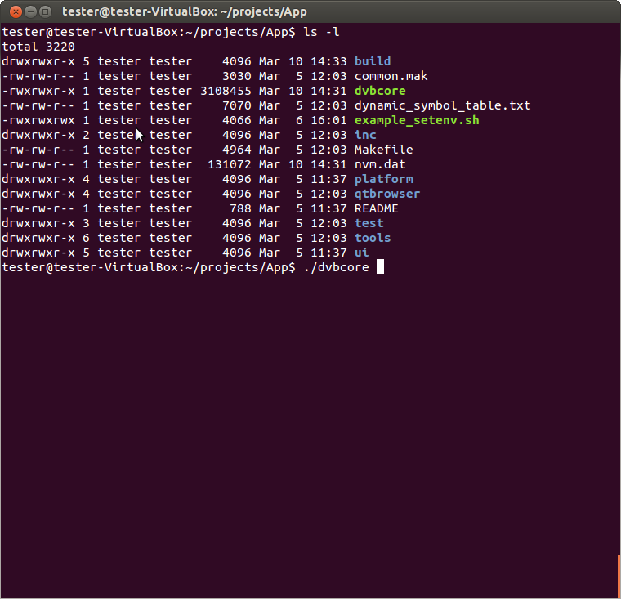The height and width of the screenshot is (599, 621).
Task: Click the orange scrollbar thumb
Action: tap(618, 576)
